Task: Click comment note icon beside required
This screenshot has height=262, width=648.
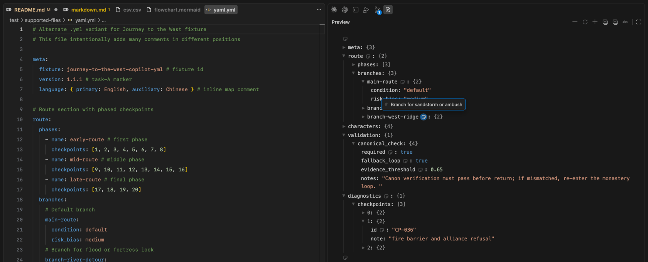Action: tap(390, 153)
